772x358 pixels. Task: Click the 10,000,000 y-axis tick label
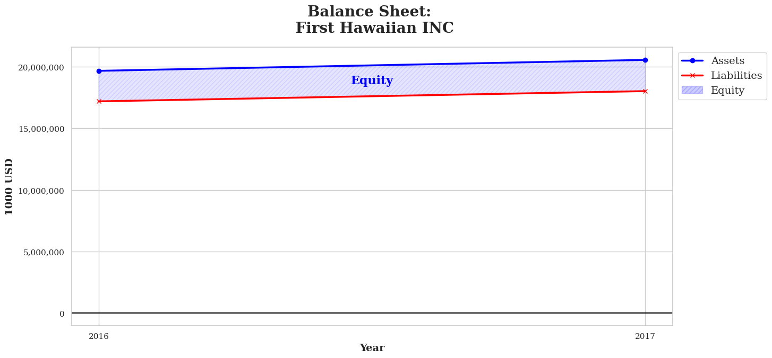click(x=41, y=191)
